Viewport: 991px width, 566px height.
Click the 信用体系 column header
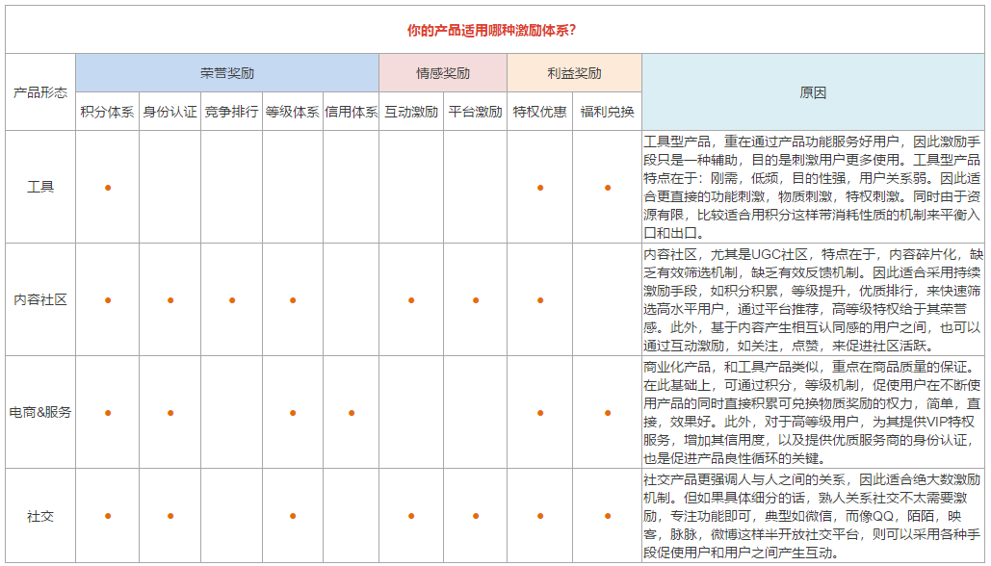[351, 112]
